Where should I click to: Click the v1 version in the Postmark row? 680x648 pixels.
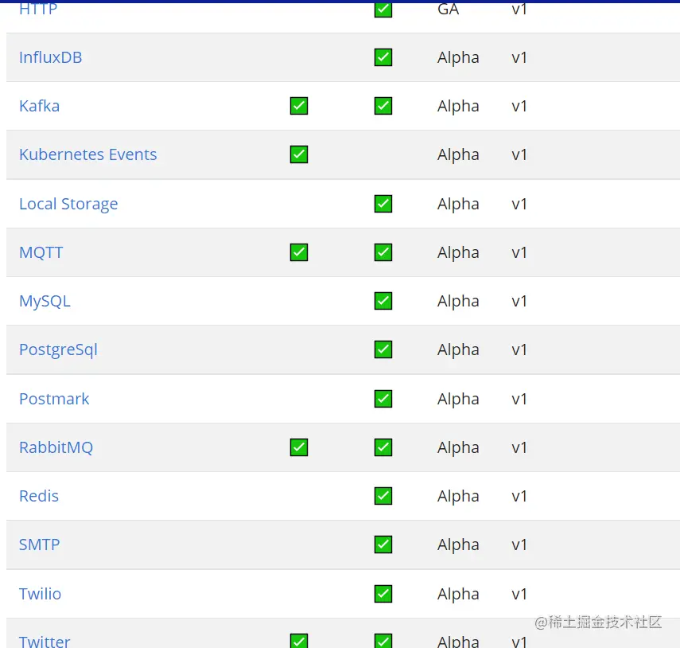pos(519,399)
